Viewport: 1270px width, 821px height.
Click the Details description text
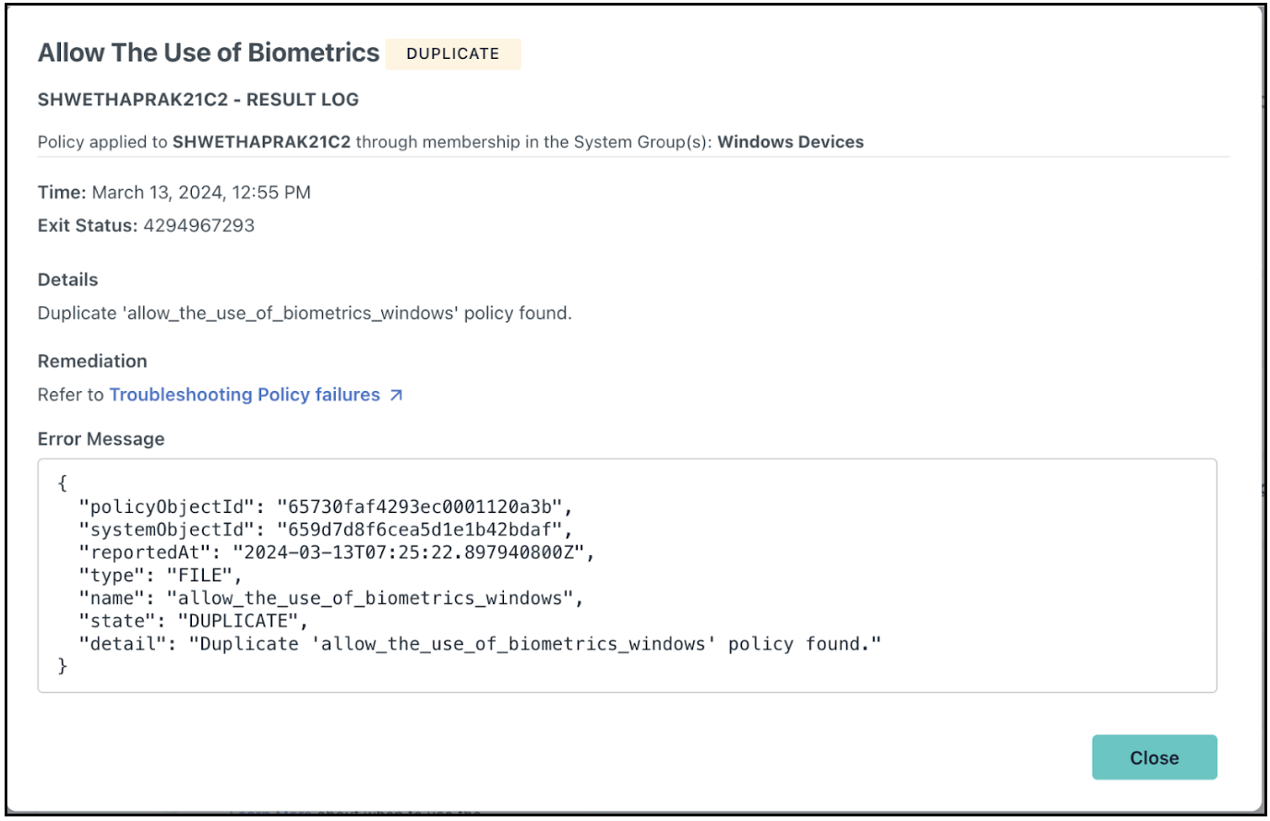point(305,314)
